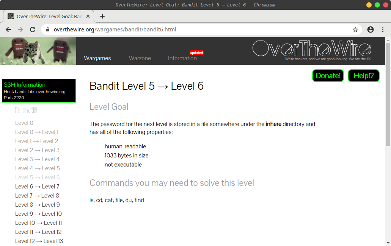Click the text 1033 bytes in size
This screenshot has width=391, height=246.
point(126,156)
